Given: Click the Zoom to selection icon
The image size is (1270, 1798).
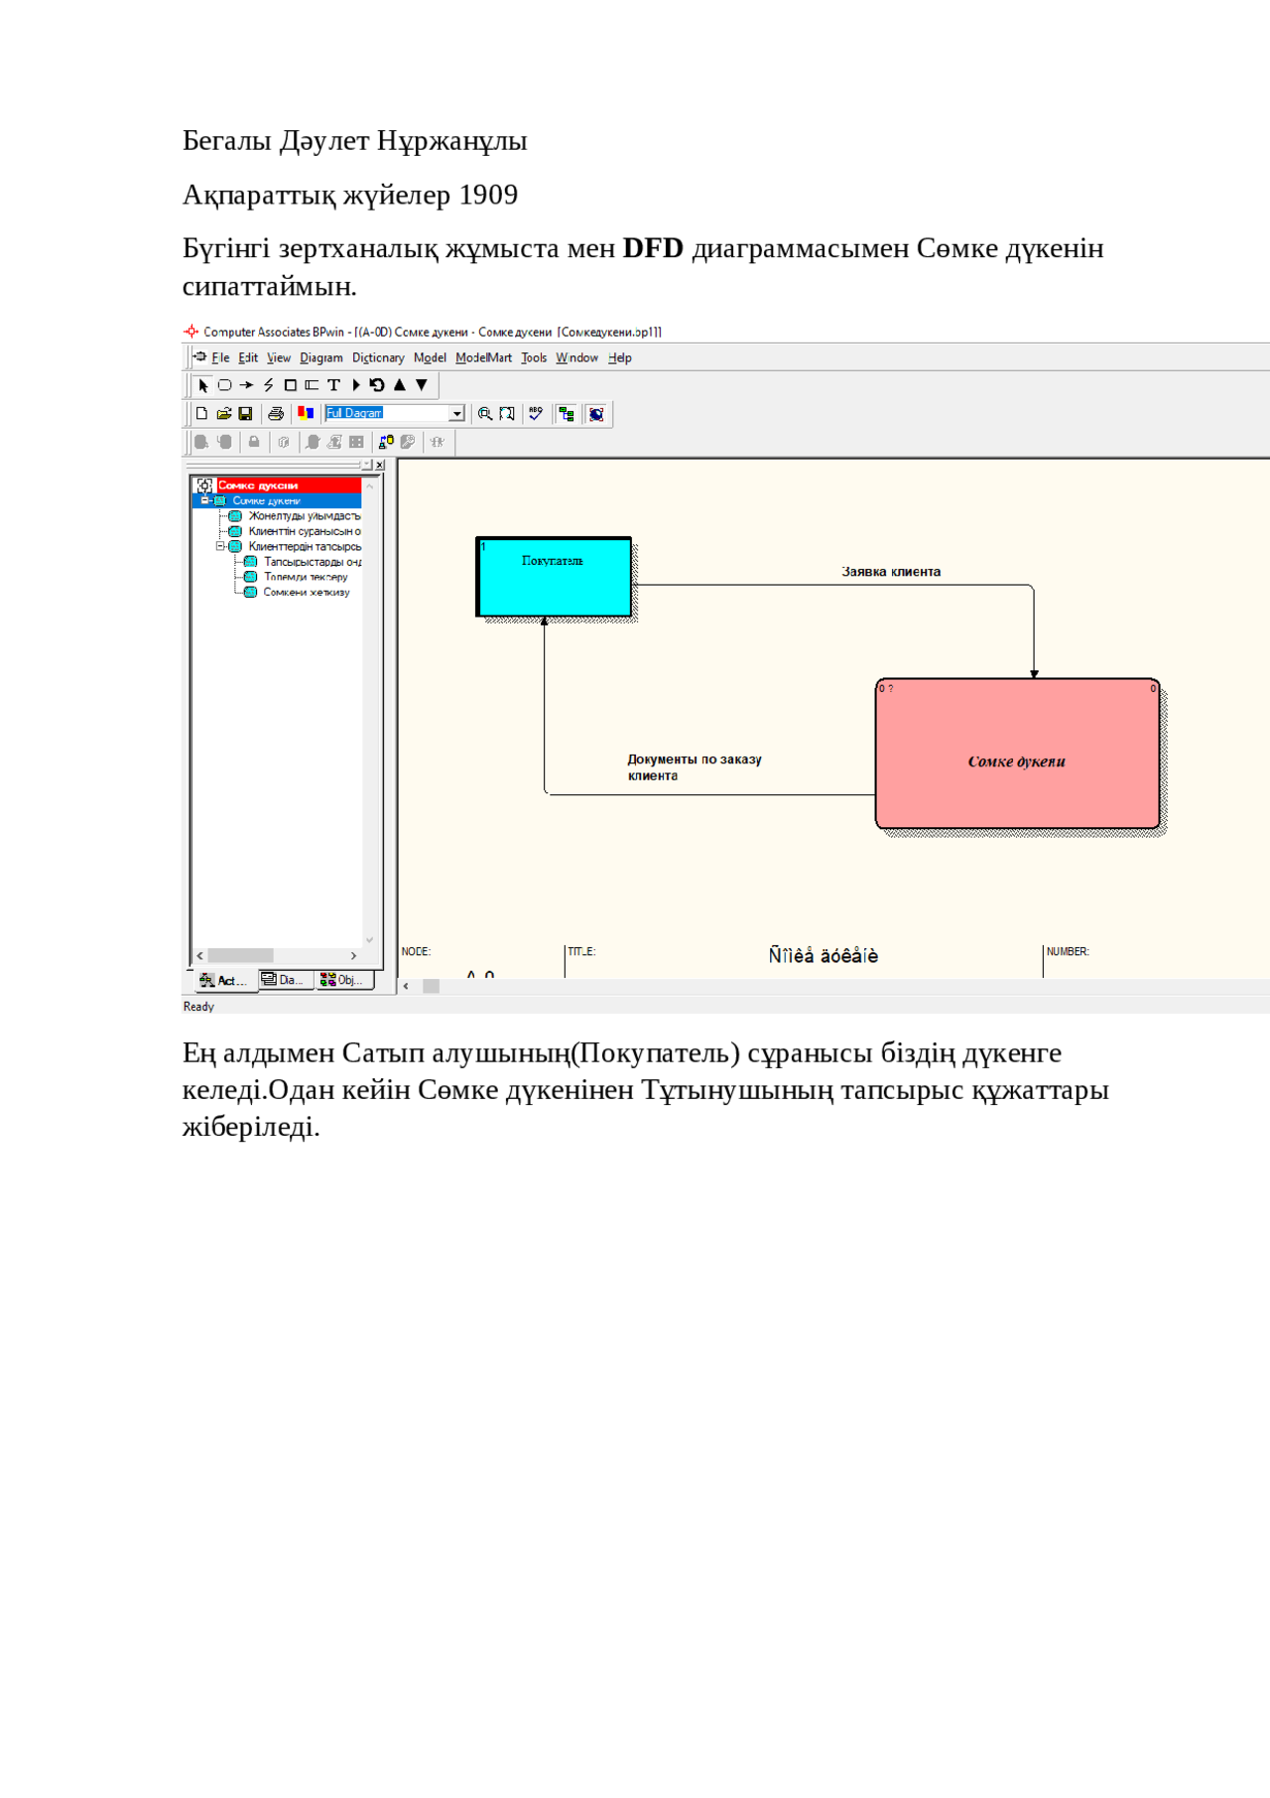Looking at the screenshot, I should (x=507, y=414).
